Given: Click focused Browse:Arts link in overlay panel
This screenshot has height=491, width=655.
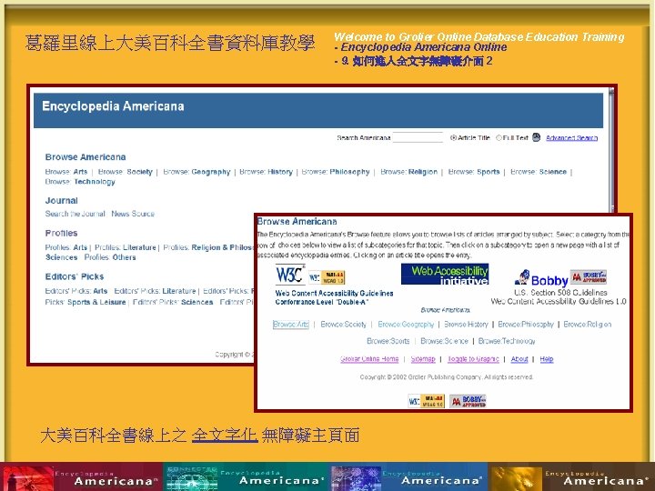Looking at the screenshot, I should 291,325.
